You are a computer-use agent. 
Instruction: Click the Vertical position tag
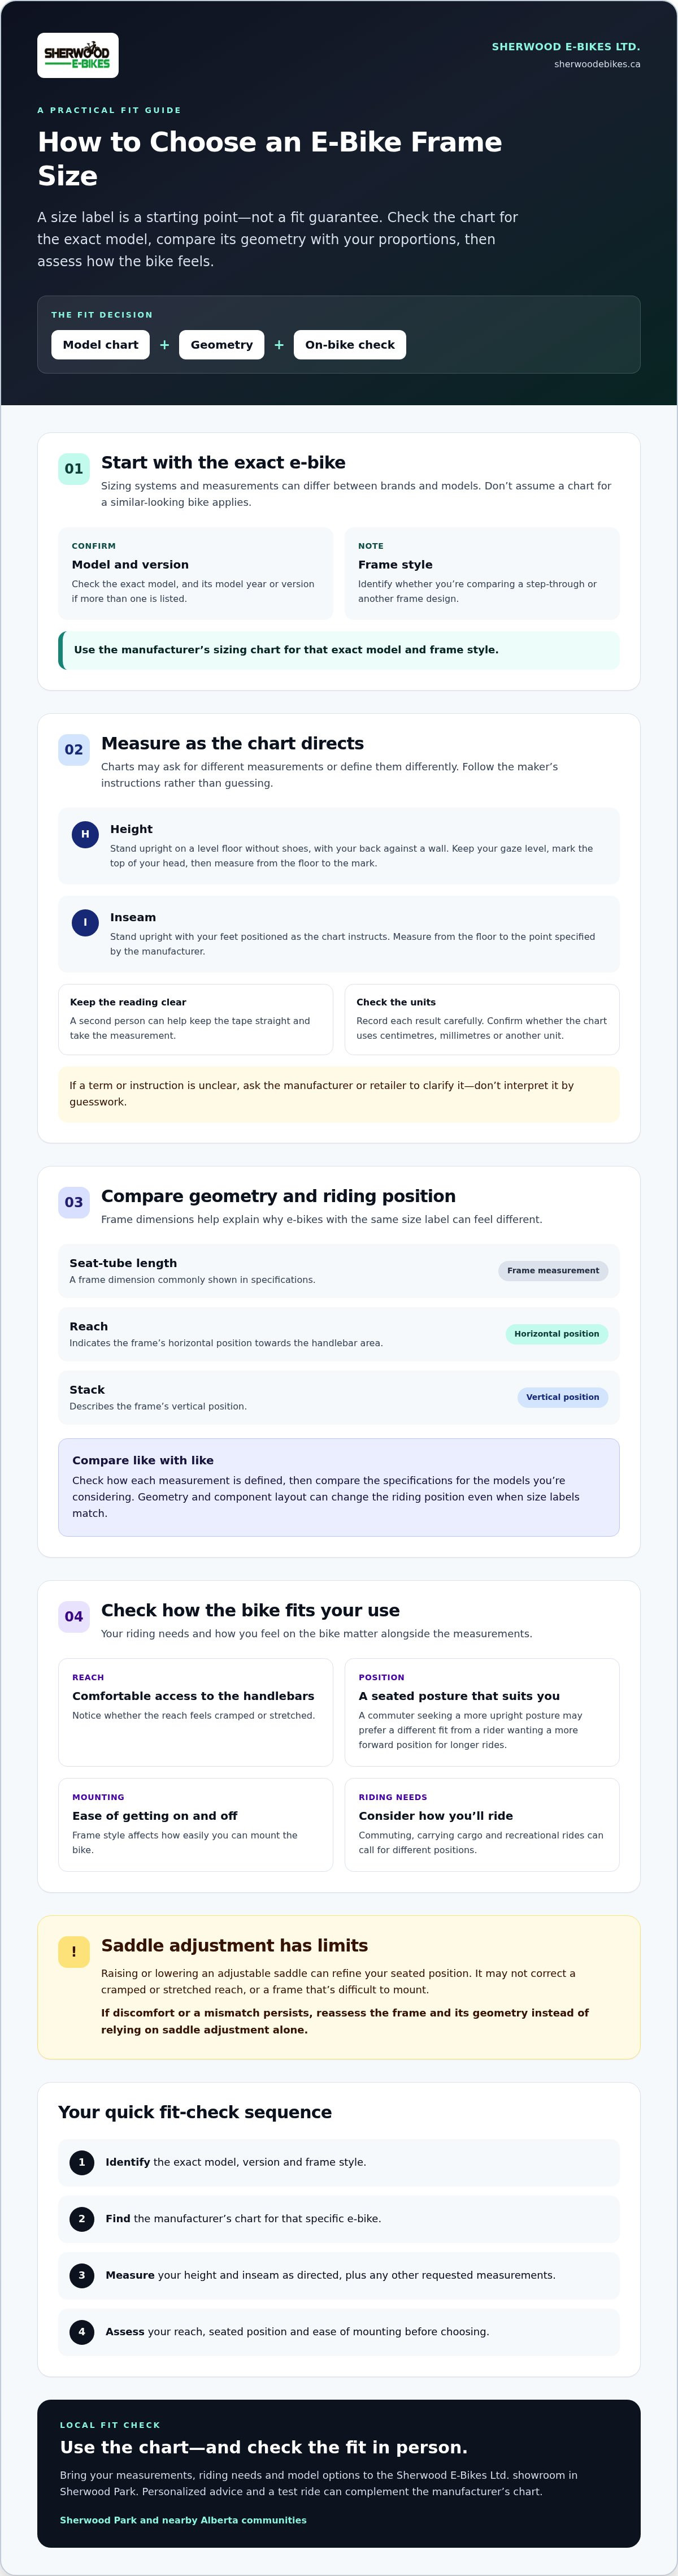click(x=563, y=1397)
